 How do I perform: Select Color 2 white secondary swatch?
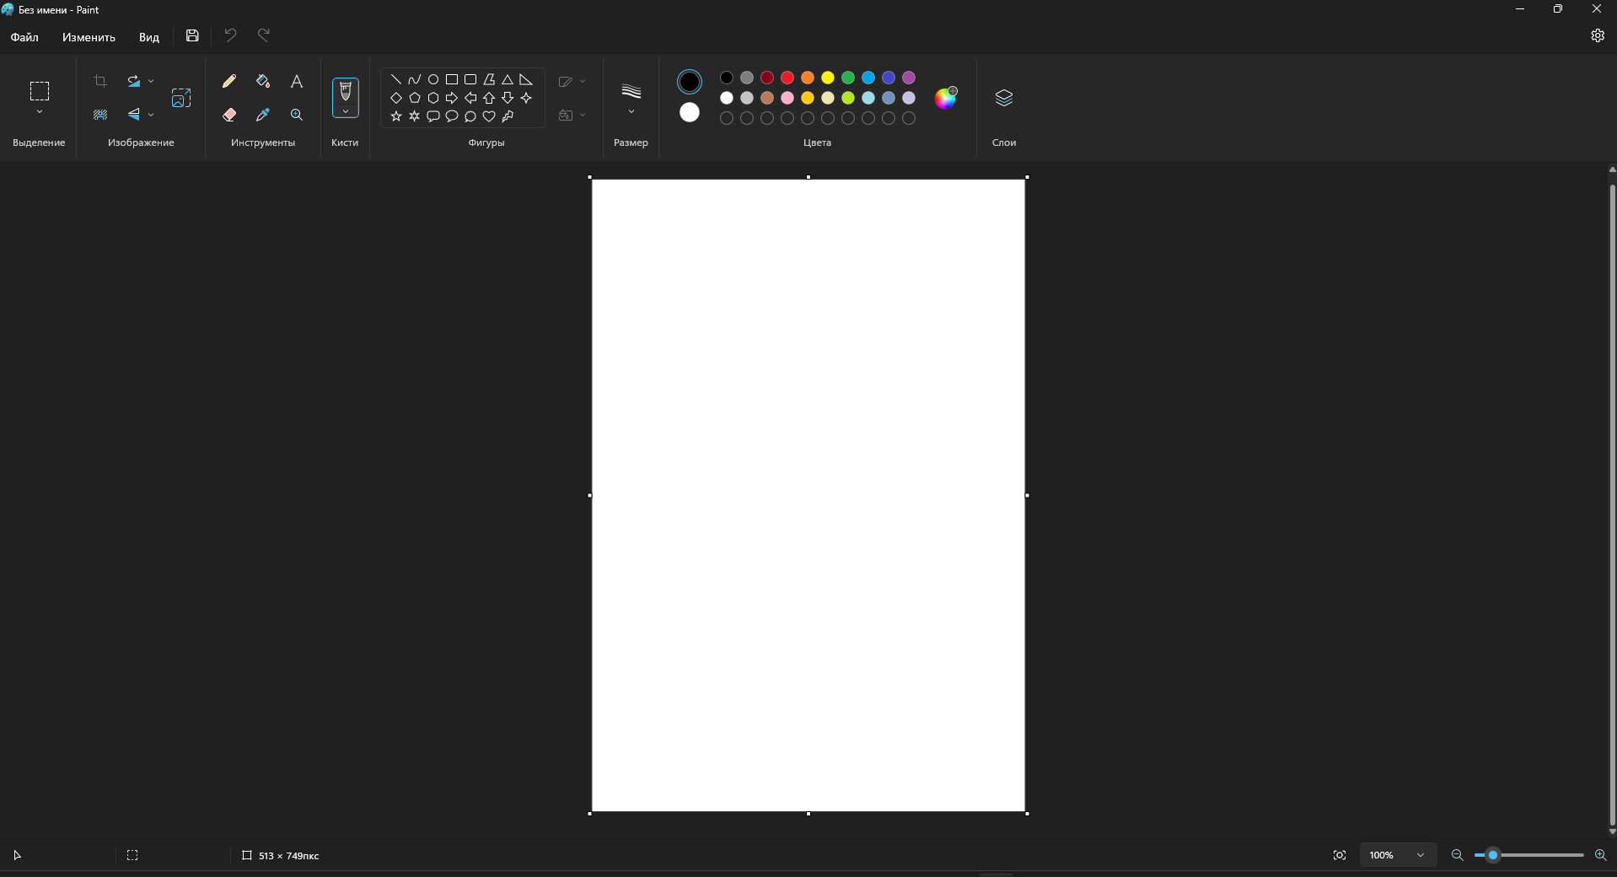(x=690, y=112)
